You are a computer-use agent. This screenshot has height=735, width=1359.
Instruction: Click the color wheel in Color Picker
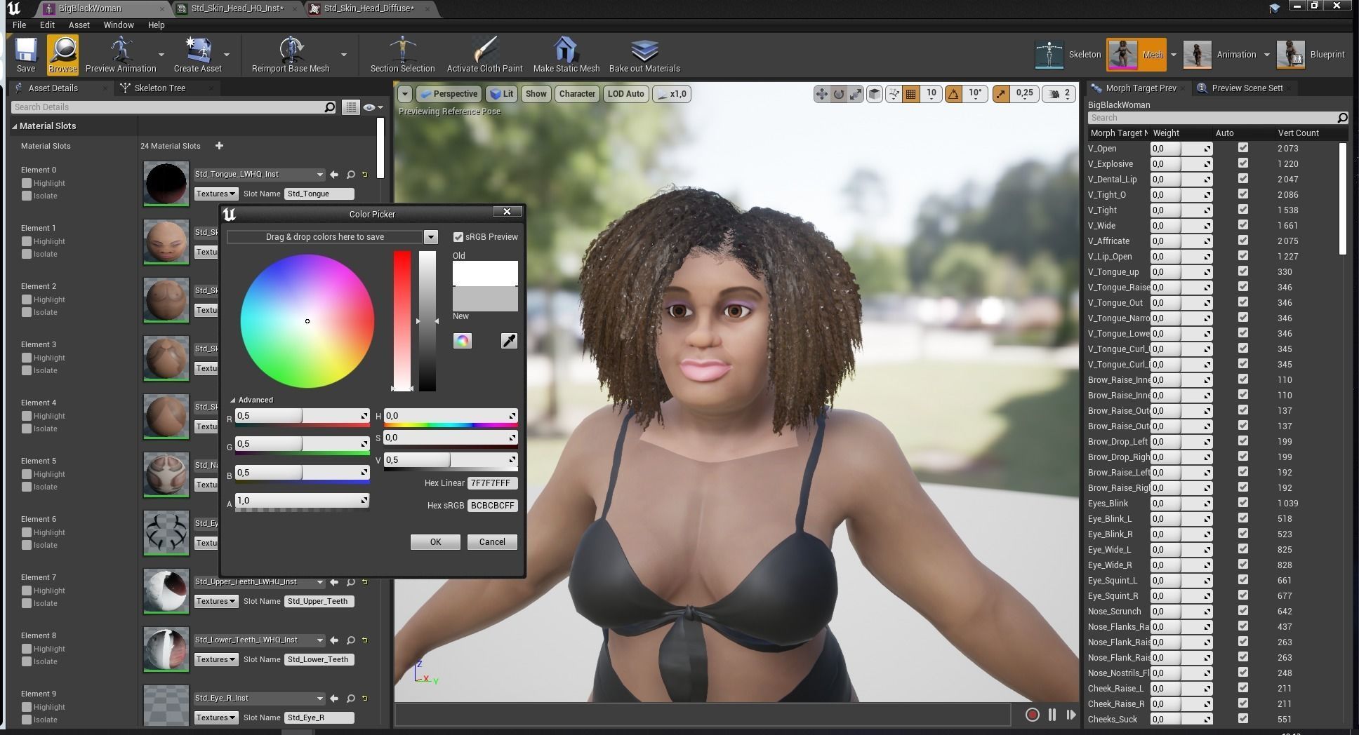coord(307,321)
